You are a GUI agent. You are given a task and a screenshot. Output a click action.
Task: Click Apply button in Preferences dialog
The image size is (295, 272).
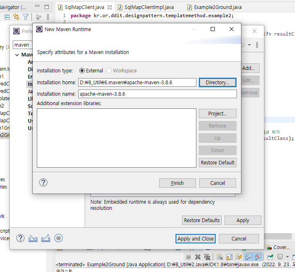(x=243, y=220)
